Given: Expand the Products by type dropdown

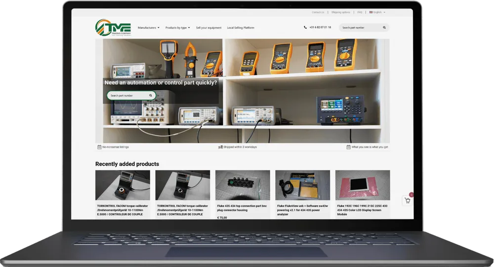Looking at the screenshot, I should coord(178,28).
